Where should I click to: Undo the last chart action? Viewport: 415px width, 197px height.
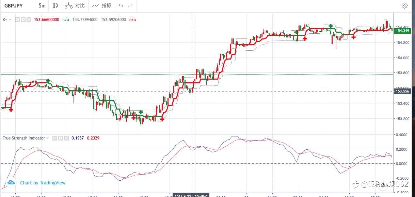(x=121, y=5)
